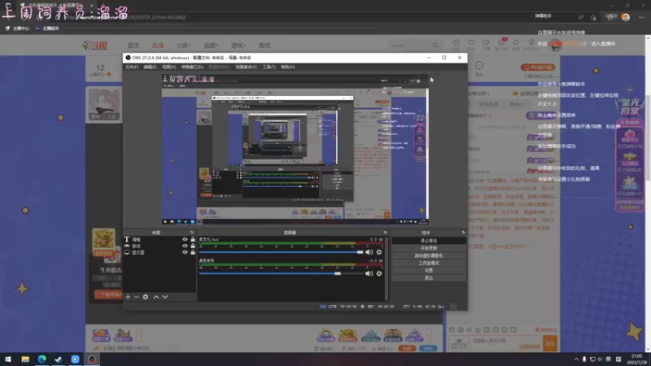The height and width of the screenshot is (366, 651).
Task: Select the second source row with eye icon
Action: 159,246
